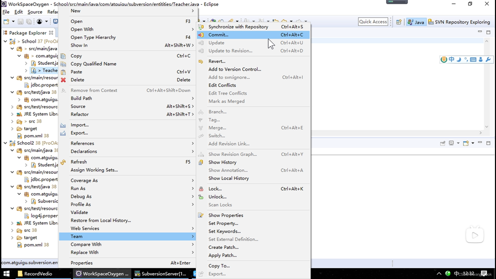The height and width of the screenshot is (279, 496).
Task: Click the input method wrench settings icon
Action: 488,59
